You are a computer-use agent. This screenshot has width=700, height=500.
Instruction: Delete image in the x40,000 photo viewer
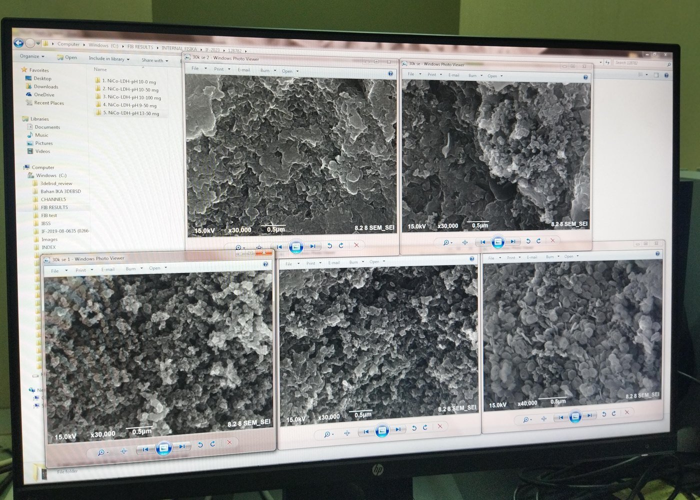coord(627,412)
